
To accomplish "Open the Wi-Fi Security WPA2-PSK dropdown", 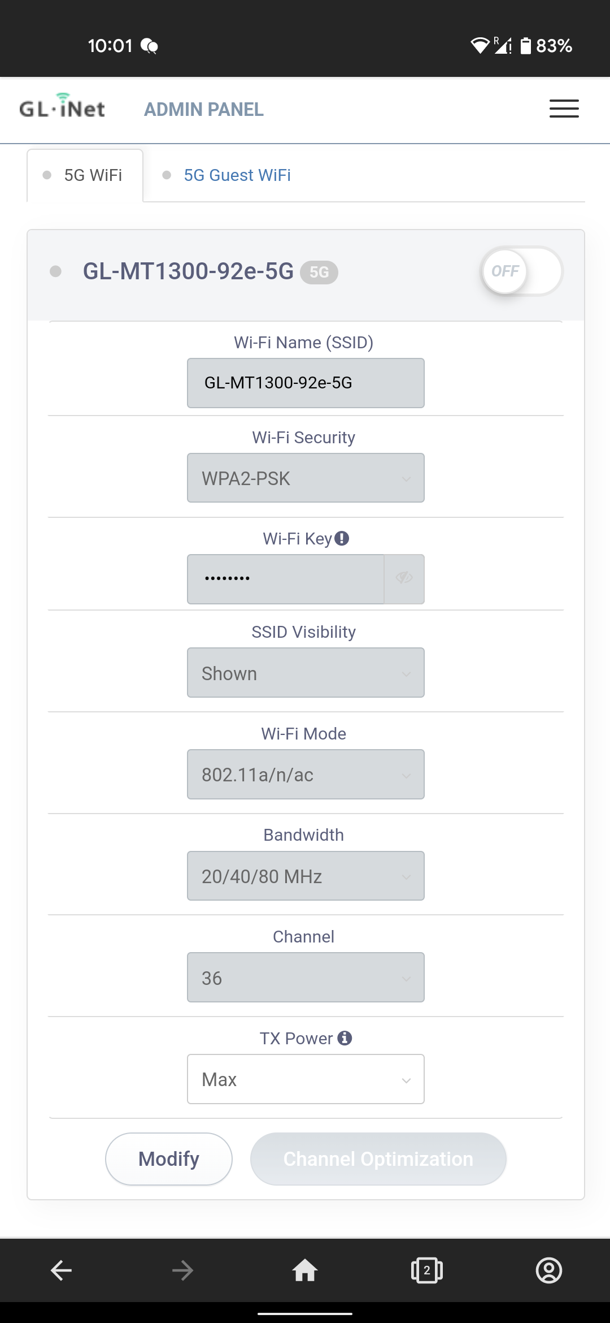I will click(306, 478).
